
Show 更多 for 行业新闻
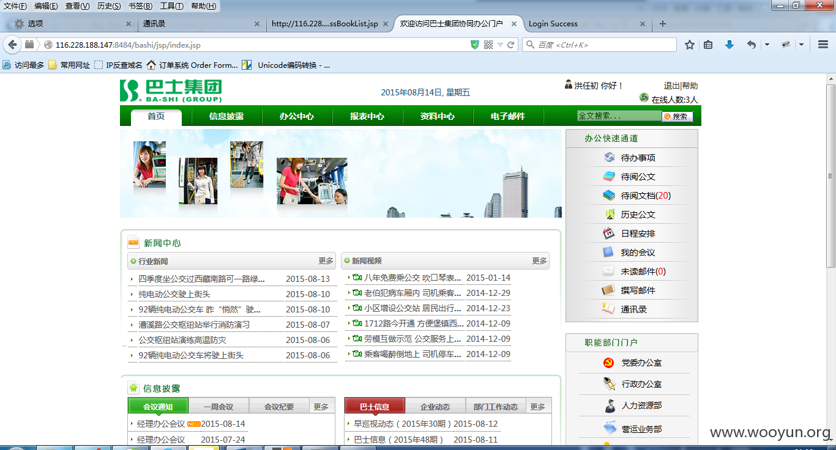point(326,261)
